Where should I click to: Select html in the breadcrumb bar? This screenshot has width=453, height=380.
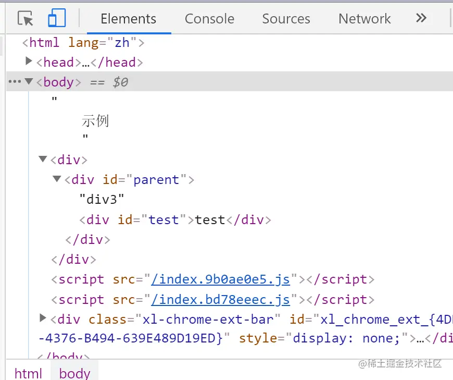tap(28, 373)
